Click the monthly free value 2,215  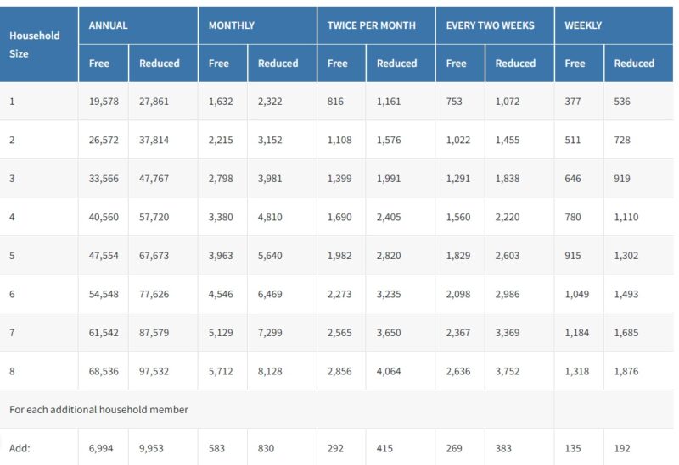tap(222, 141)
